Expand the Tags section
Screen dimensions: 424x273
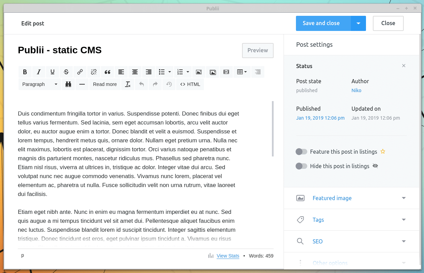tap(352, 220)
